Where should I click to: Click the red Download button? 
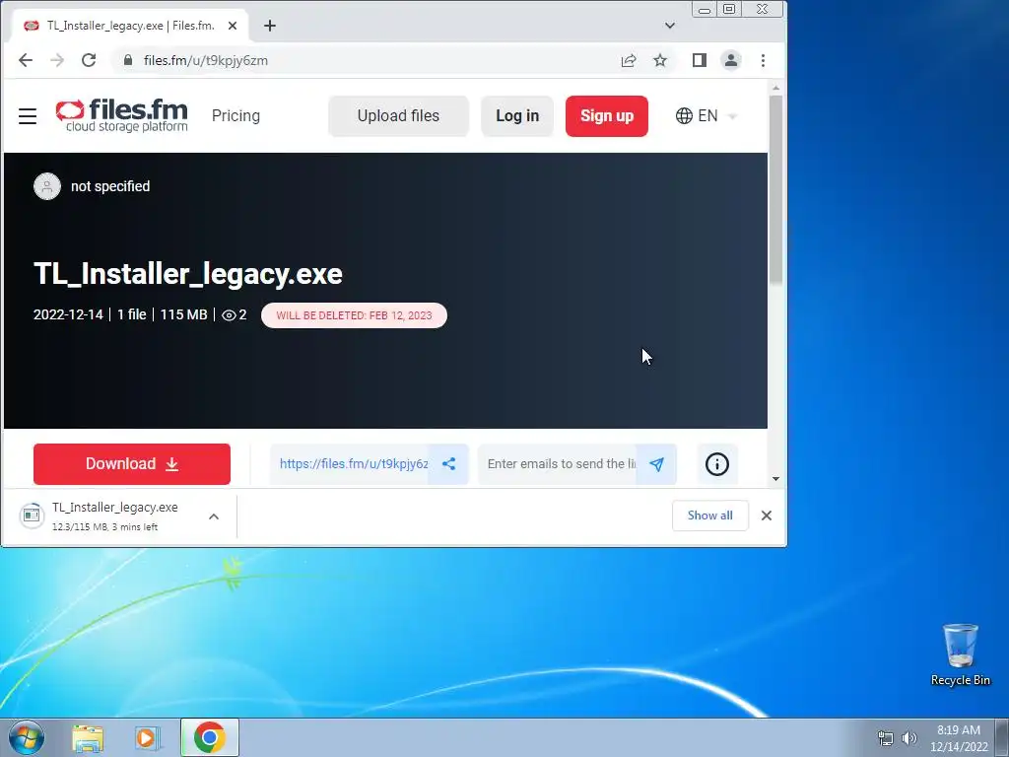click(x=132, y=464)
